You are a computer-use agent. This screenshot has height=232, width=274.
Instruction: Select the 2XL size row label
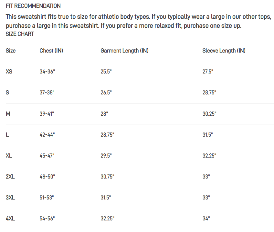point(10,177)
